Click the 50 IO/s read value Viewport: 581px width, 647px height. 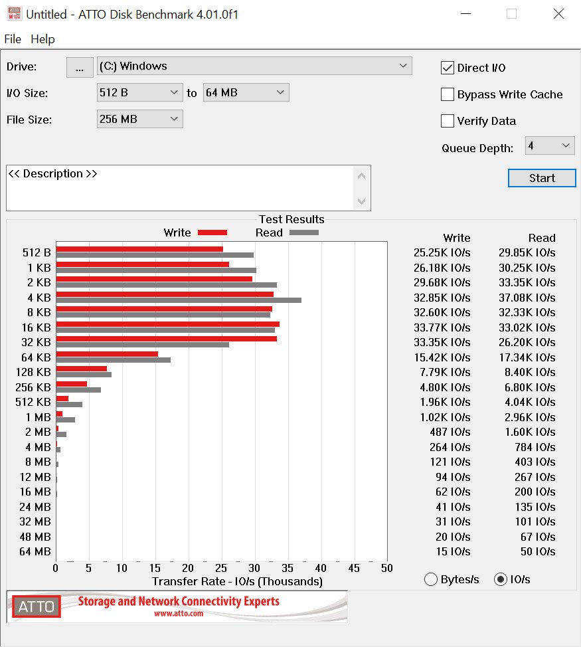click(x=538, y=552)
